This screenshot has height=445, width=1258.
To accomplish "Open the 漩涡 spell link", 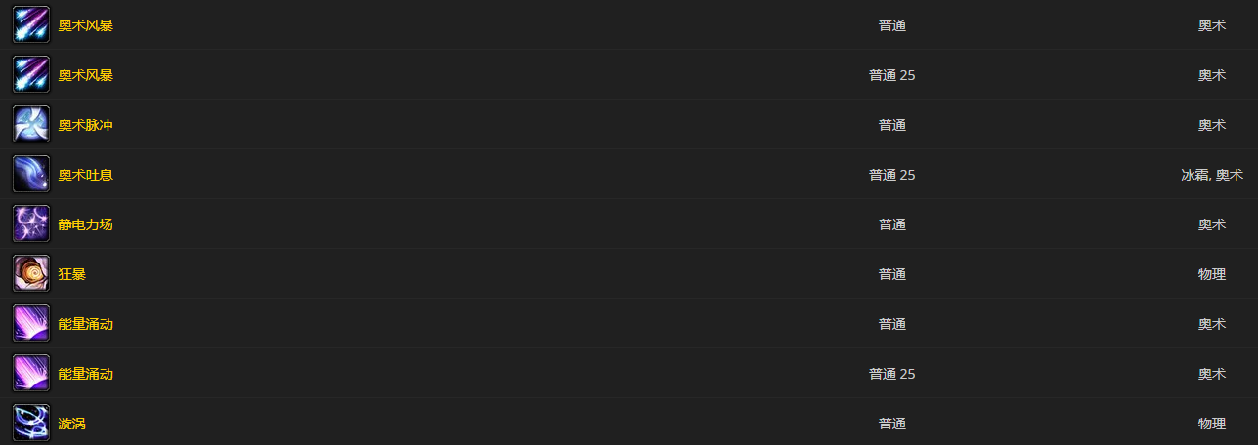I will tap(72, 424).
